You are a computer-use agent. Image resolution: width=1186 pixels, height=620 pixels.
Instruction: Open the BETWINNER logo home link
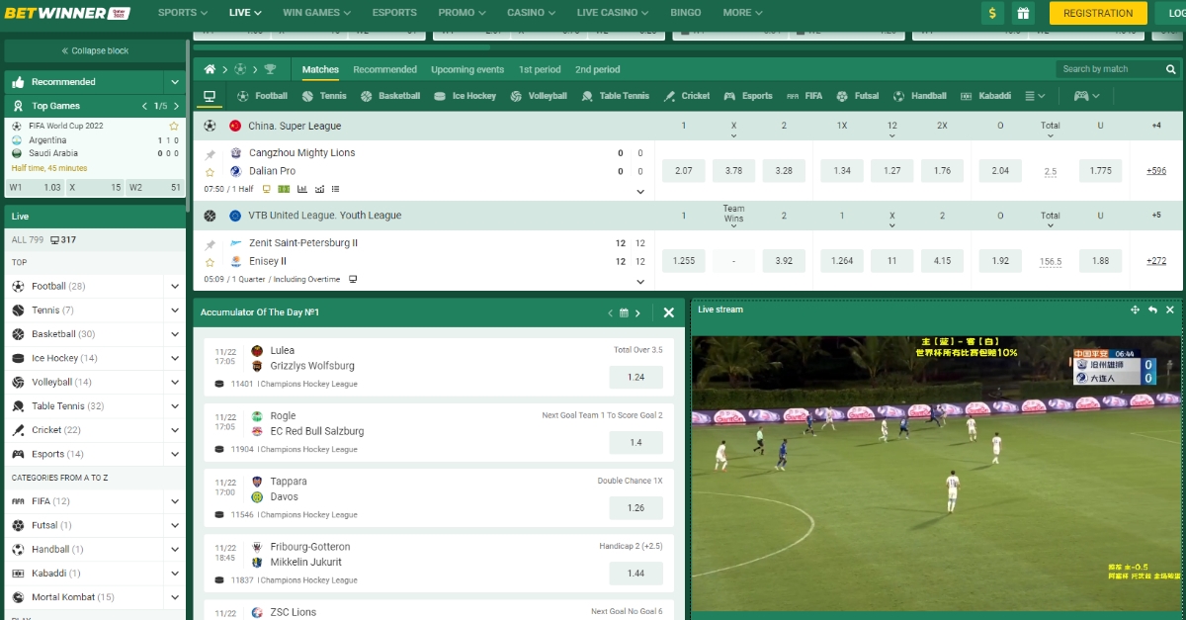click(68, 13)
